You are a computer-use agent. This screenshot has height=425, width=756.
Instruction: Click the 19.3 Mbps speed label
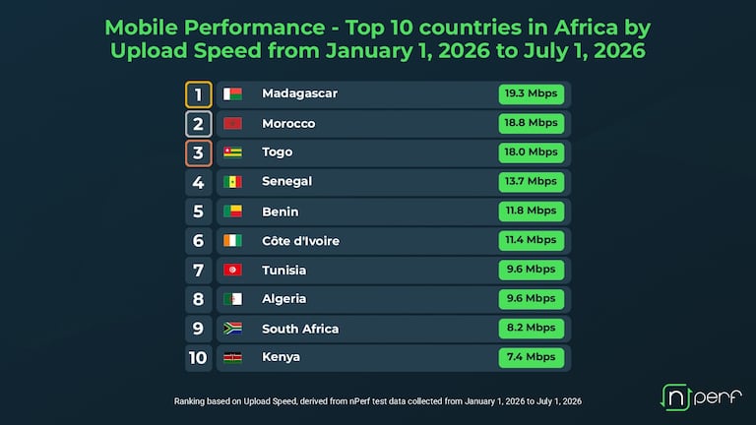[x=532, y=94]
